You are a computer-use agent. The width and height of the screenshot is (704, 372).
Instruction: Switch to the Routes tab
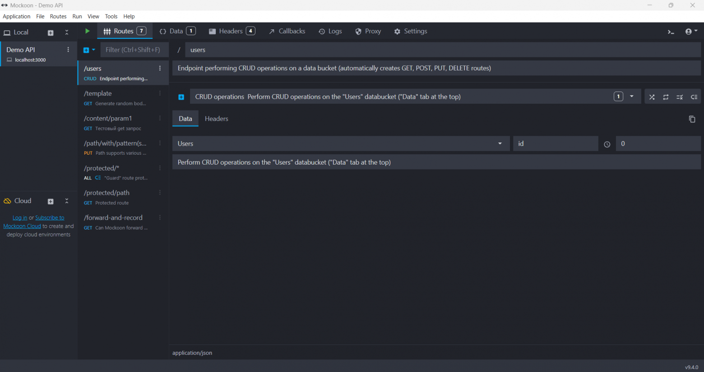click(x=125, y=31)
